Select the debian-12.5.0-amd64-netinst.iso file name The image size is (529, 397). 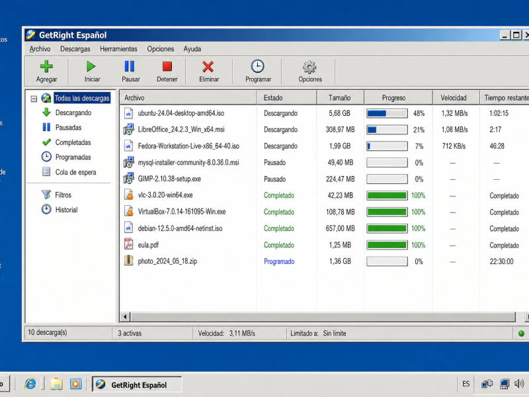(180, 228)
